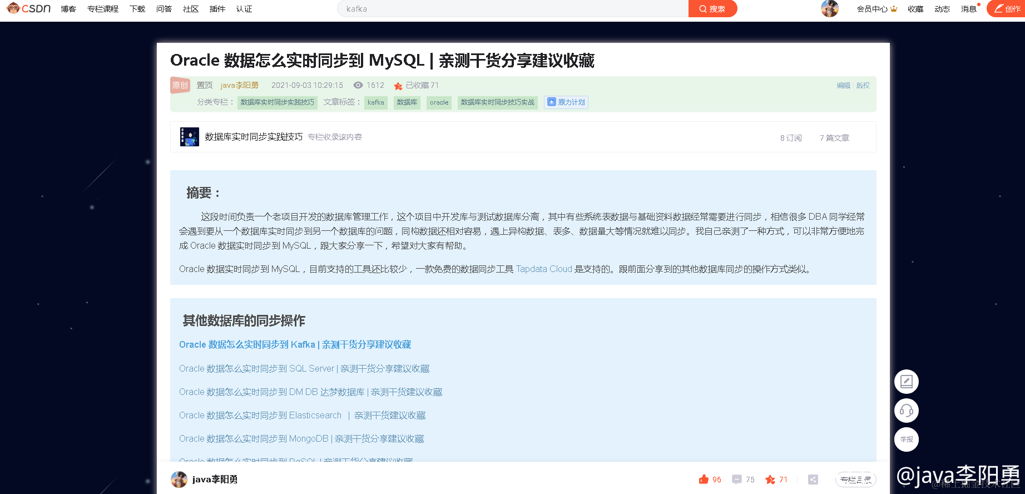This screenshot has width=1025, height=494.
Task: Open category tag 数据库实时同步实践技巧
Action: 278,102
